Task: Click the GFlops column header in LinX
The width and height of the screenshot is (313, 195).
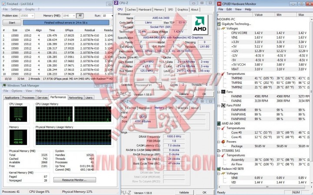Action: [69, 30]
